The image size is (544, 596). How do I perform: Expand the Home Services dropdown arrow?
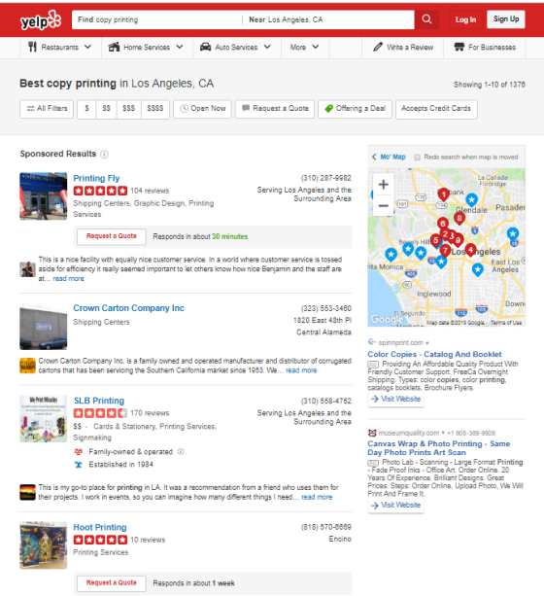pos(180,47)
